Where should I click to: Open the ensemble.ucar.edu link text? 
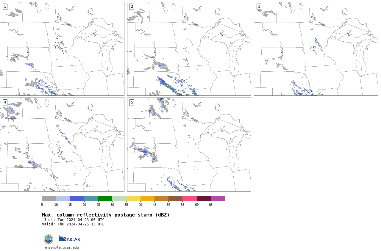point(62,247)
